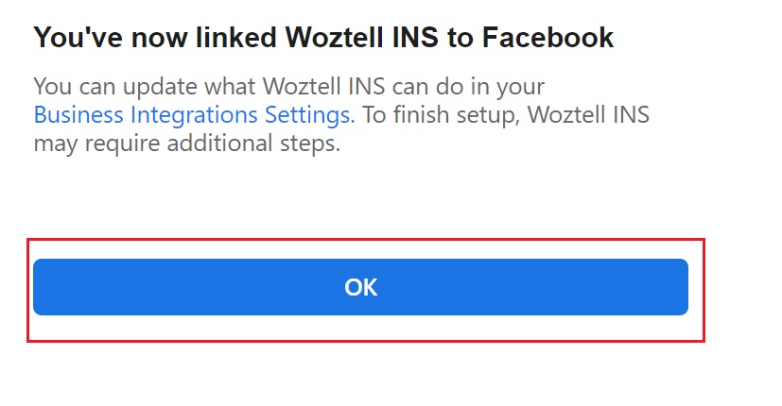
Task: Open the Business Integrations Settings link
Action: pyautogui.click(x=194, y=116)
